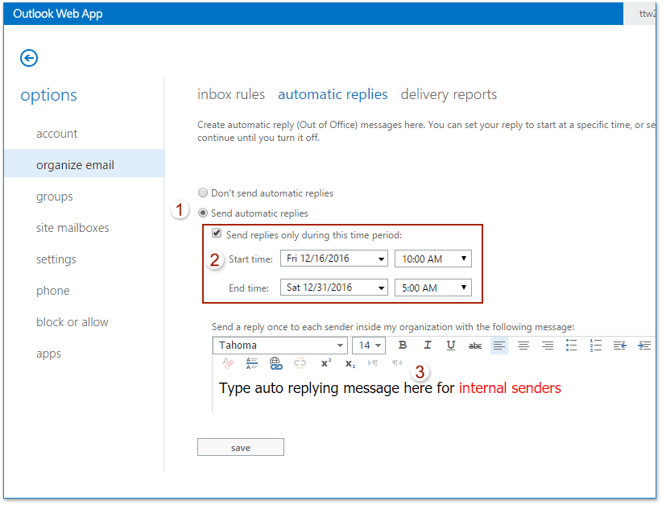Image resolution: width=662 pixels, height=505 pixels.
Task: Open the Start time date dropdown
Action: pyautogui.click(x=334, y=259)
